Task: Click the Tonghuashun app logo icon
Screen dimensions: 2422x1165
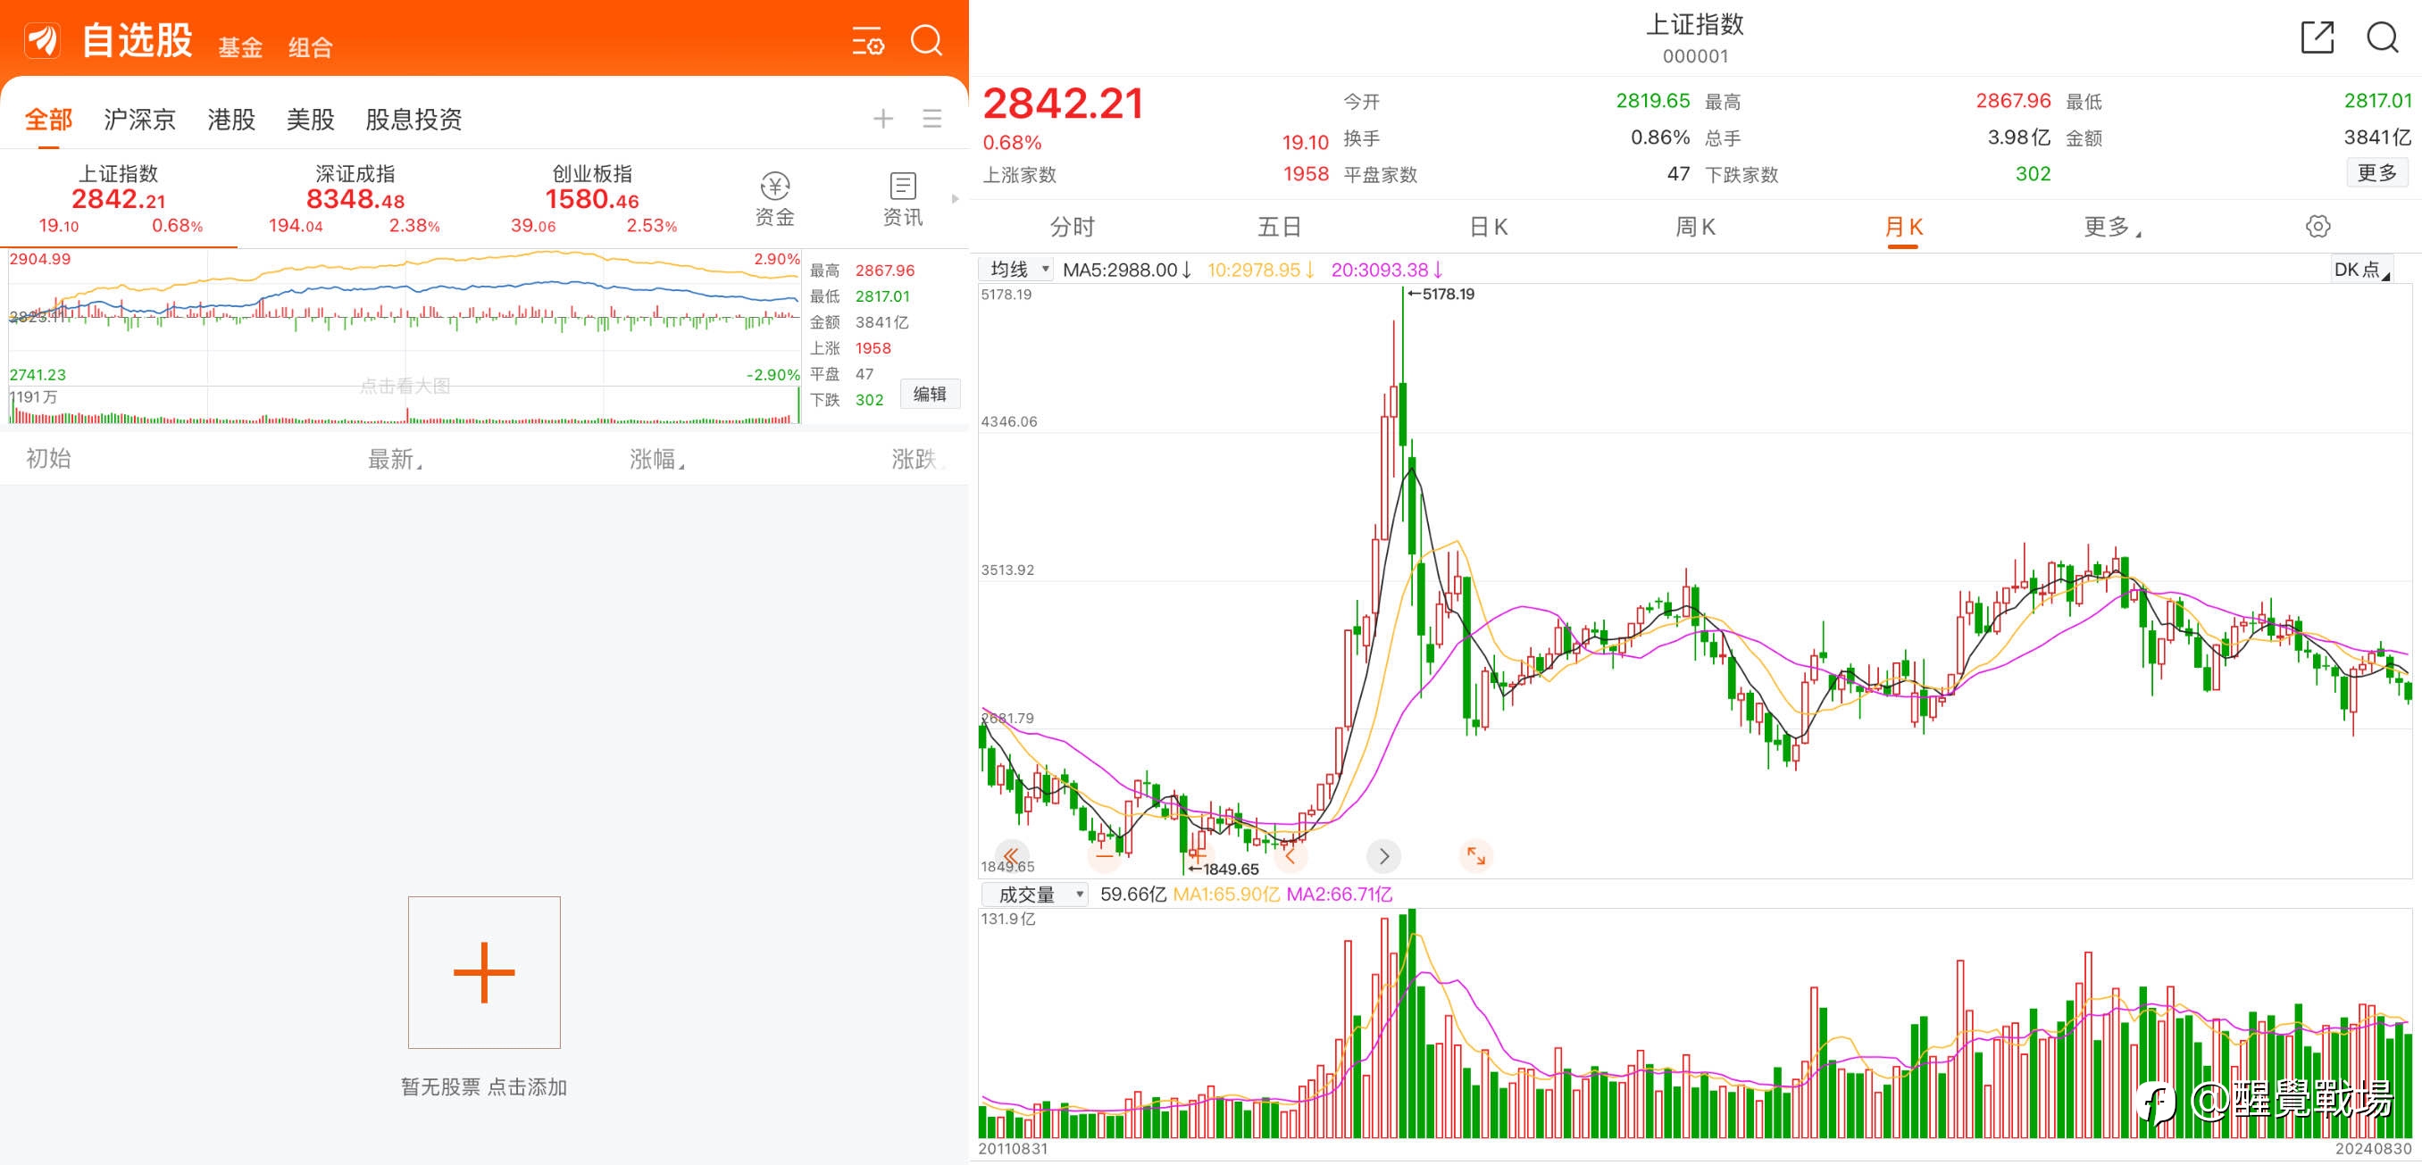Action: pyautogui.click(x=42, y=40)
